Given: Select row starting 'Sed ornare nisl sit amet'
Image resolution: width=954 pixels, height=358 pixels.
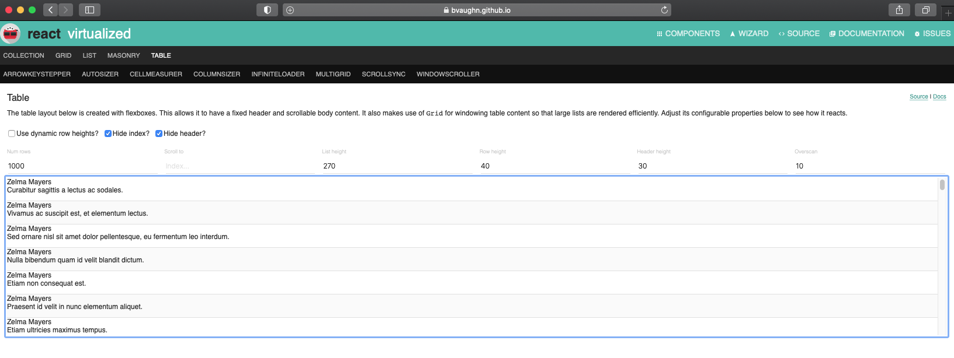Looking at the screenshot, I should [471, 236].
